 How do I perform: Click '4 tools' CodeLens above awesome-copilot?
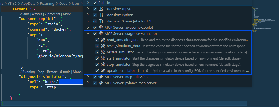[37, 14]
